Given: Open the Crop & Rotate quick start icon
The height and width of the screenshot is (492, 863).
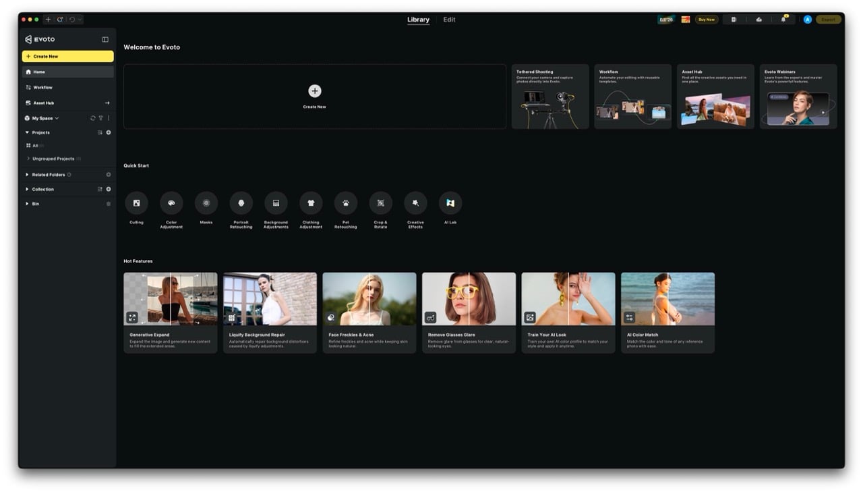Looking at the screenshot, I should tap(381, 202).
